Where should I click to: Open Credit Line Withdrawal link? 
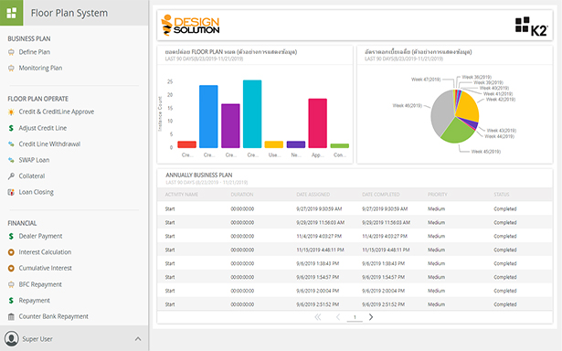pyautogui.click(x=49, y=144)
